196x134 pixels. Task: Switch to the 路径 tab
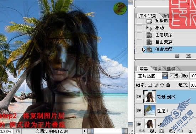click(171, 69)
